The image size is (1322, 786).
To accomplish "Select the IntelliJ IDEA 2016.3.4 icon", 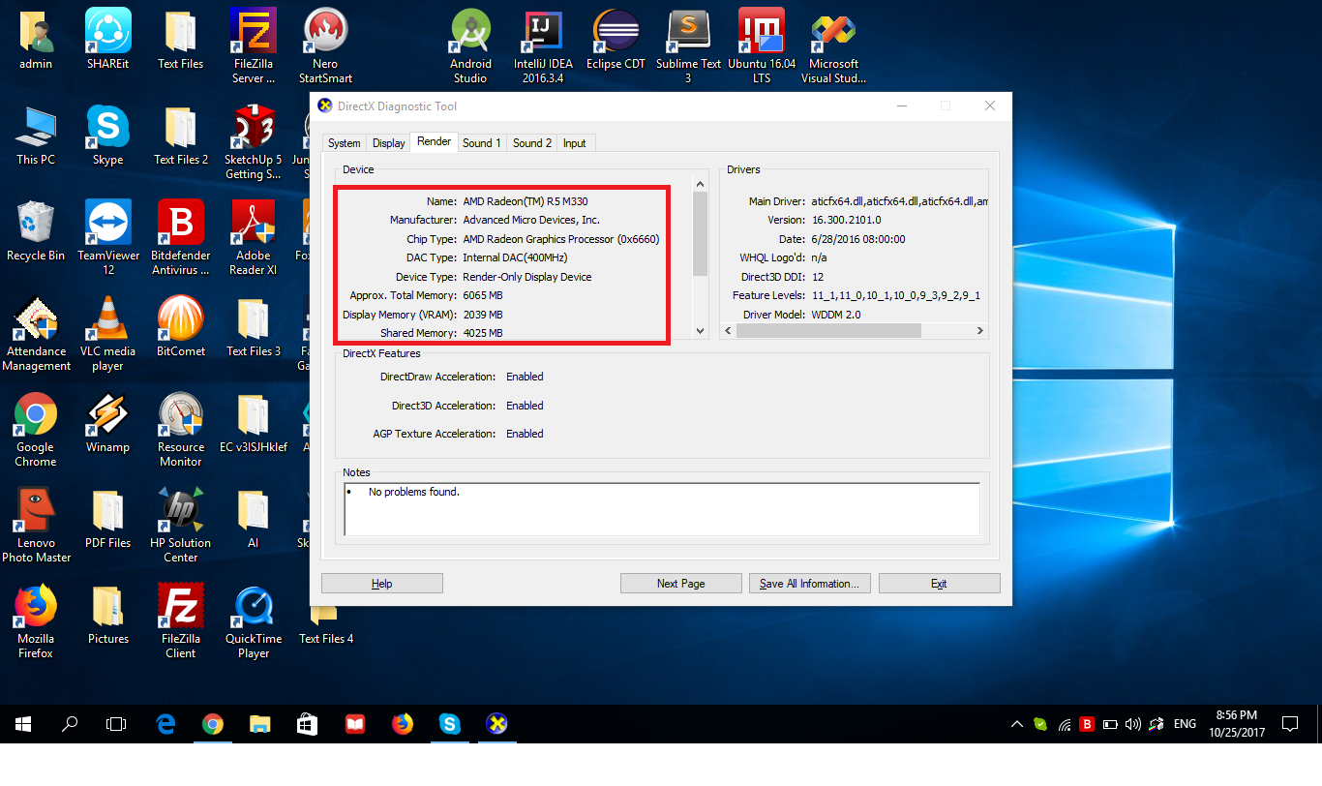I will pyautogui.click(x=543, y=45).
